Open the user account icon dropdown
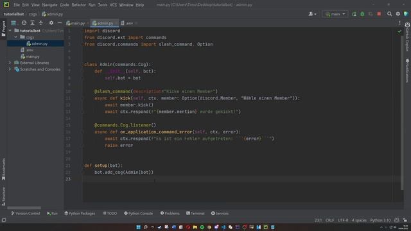The image size is (411, 231). point(312,14)
